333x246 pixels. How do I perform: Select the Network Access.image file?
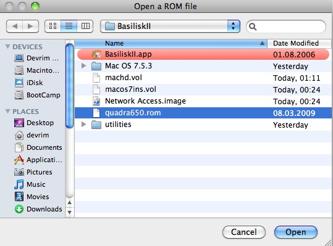point(203,101)
